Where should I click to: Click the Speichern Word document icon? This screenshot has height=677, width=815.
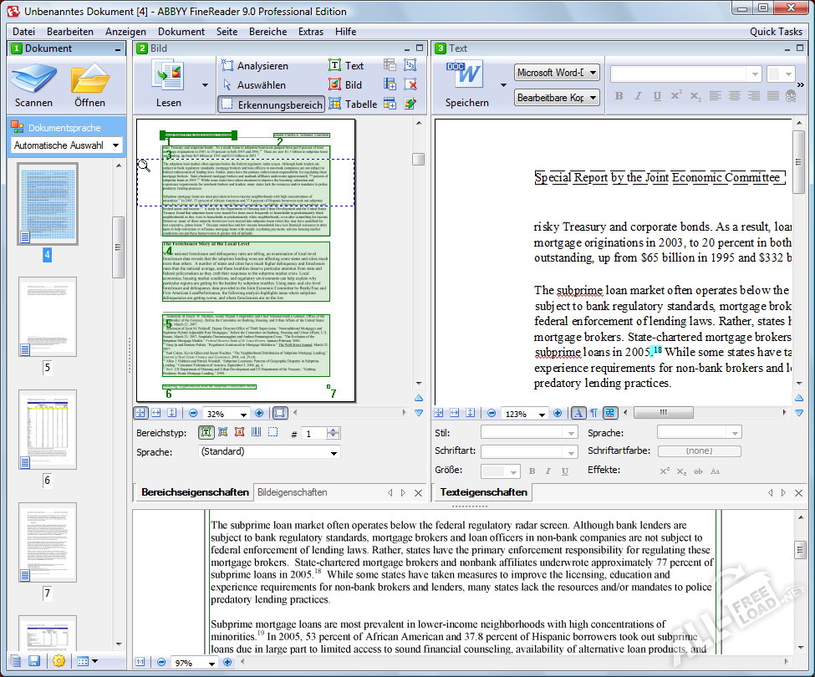click(x=466, y=76)
